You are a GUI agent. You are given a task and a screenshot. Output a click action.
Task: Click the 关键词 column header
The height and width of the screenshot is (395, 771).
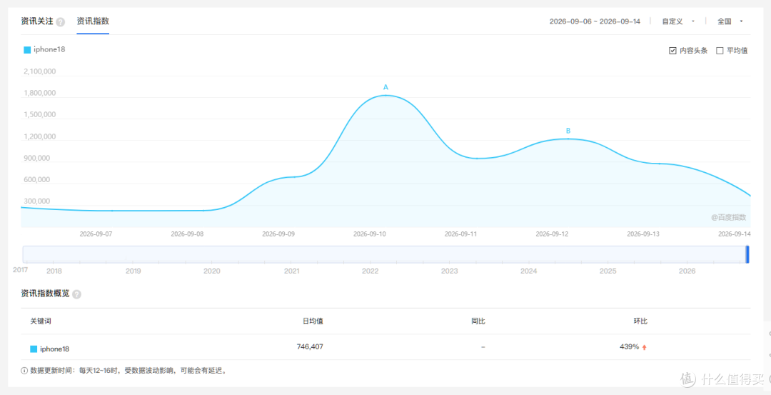pos(40,321)
